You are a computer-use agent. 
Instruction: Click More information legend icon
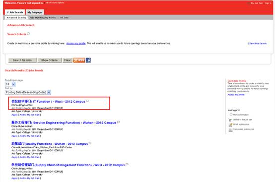pos(231,115)
